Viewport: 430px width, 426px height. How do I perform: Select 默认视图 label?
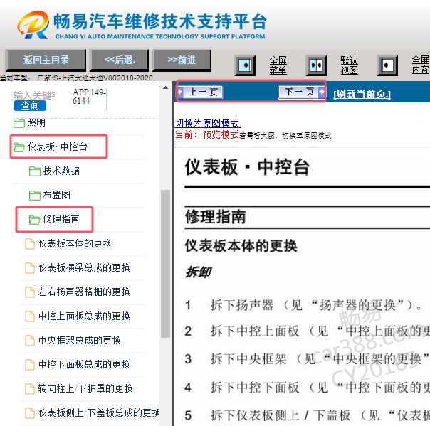tap(349, 65)
